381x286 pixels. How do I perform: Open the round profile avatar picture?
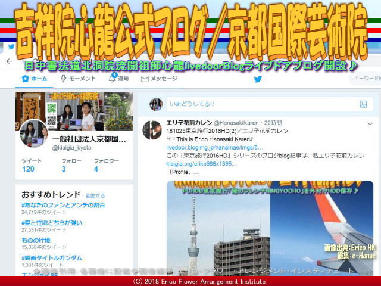coord(34,133)
